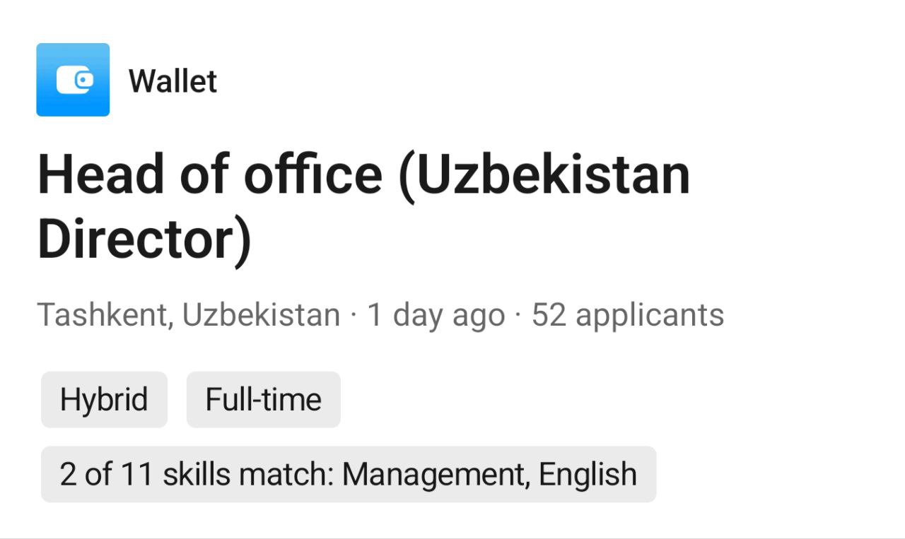This screenshot has width=905, height=539.
Task: Select the word Director) in the title
Action: tap(144, 240)
